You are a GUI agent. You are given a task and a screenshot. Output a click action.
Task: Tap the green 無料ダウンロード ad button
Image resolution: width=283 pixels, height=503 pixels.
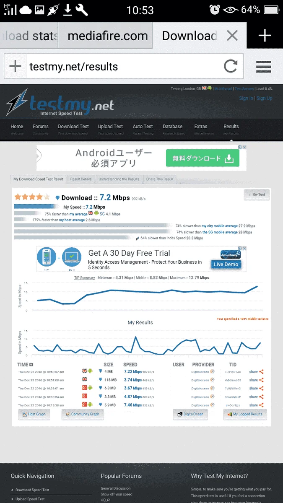[203, 158]
